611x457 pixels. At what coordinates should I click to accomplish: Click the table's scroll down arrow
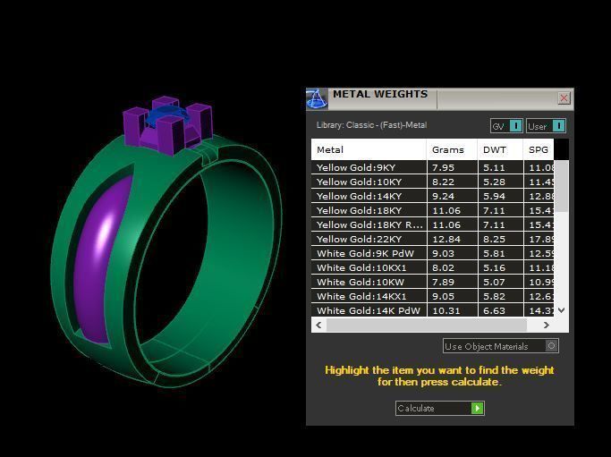click(x=561, y=310)
